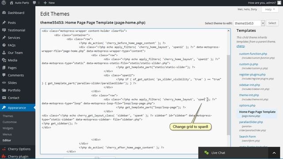Click the FAQs question mark icon
Screen dimensions: 283x159
[x=4, y=45]
